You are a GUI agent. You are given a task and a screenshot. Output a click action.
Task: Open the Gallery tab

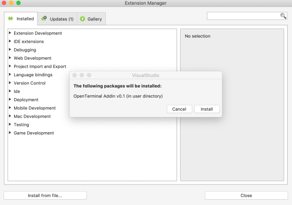[x=90, y=19]
